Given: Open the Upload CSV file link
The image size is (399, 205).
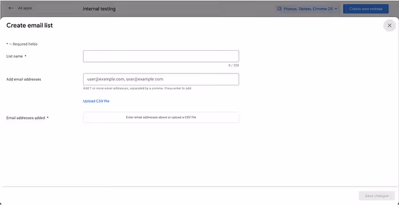Looking at the screenshot, I should tap(96, 101).
